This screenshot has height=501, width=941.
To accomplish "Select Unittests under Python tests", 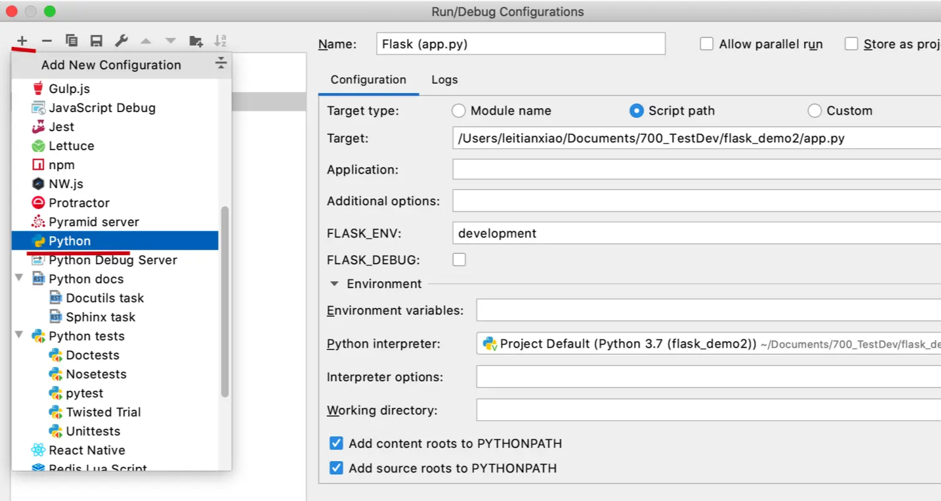I will click(115, 431).
